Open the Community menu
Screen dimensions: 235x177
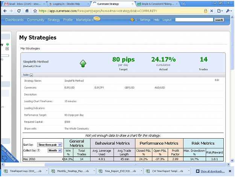coord(36,20)
